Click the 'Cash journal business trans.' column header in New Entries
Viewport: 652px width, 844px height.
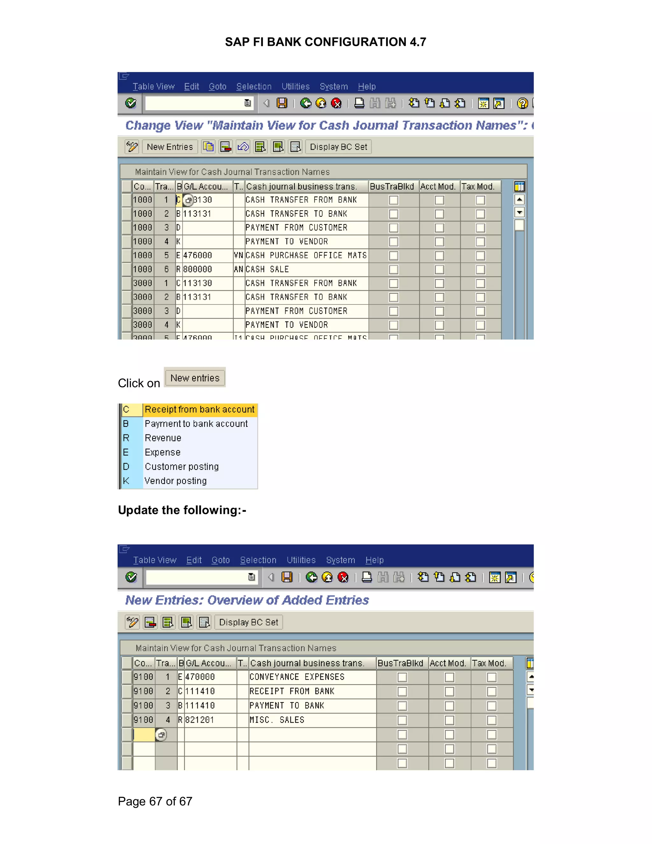312,663
